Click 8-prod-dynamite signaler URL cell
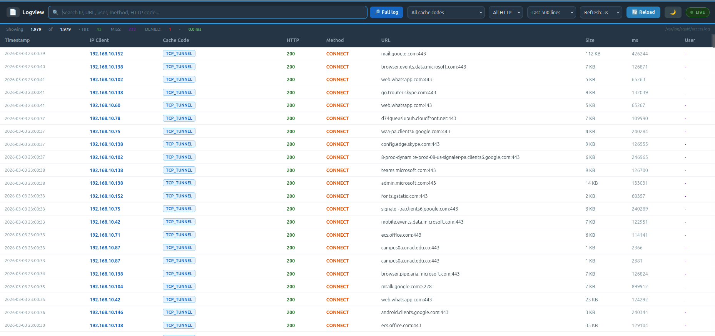Viewport: 715px width, 336px height. pyautogui.click(x=450, y=157)
